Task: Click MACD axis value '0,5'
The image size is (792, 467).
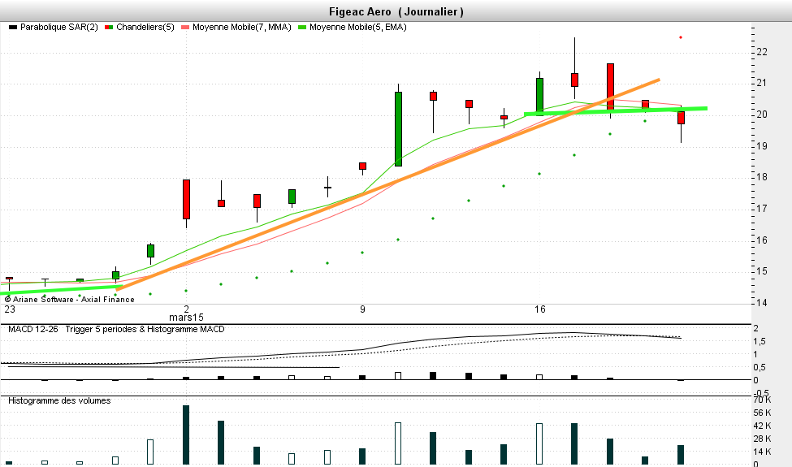Action: [x=760, y=368]
